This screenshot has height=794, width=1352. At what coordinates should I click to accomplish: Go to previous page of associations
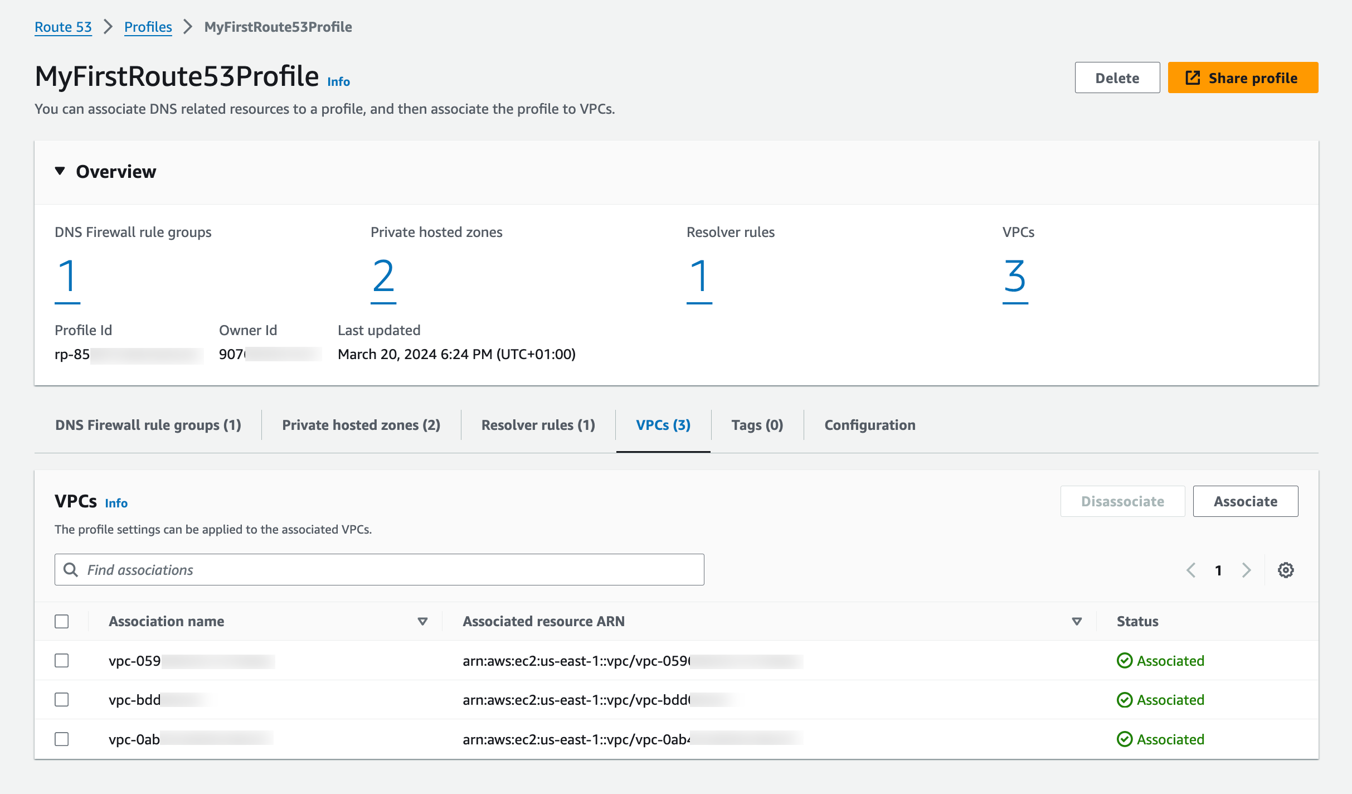pos(1191,570)
